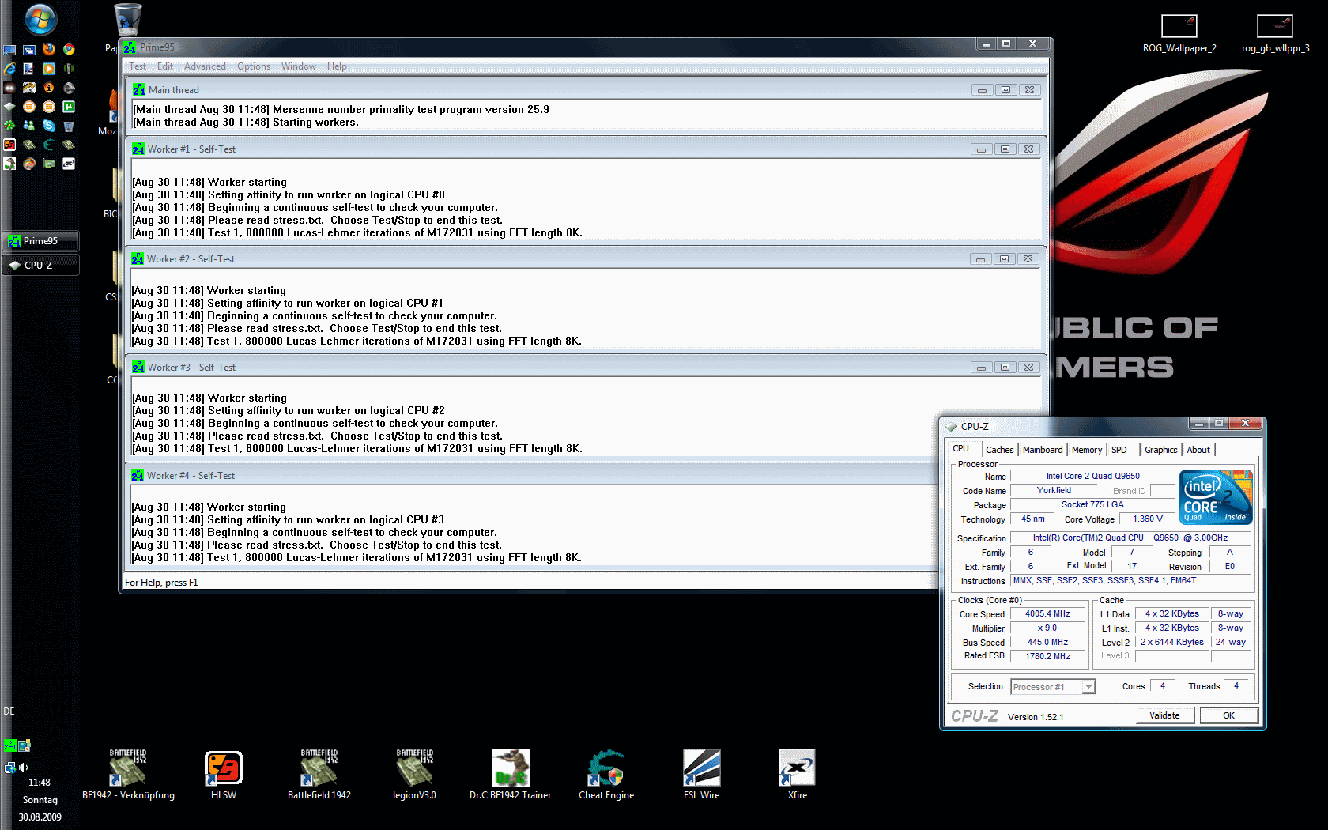Switch to the SPD tab

[1119, 450]
